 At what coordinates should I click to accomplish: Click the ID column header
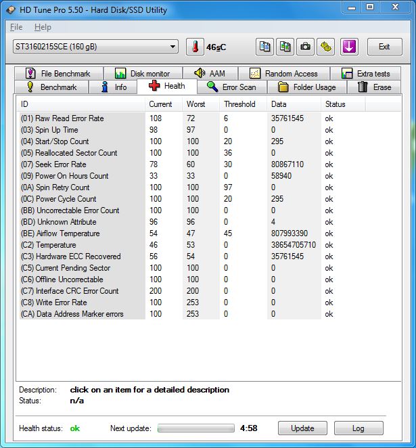pyautogui.click(x=82, y=104)
